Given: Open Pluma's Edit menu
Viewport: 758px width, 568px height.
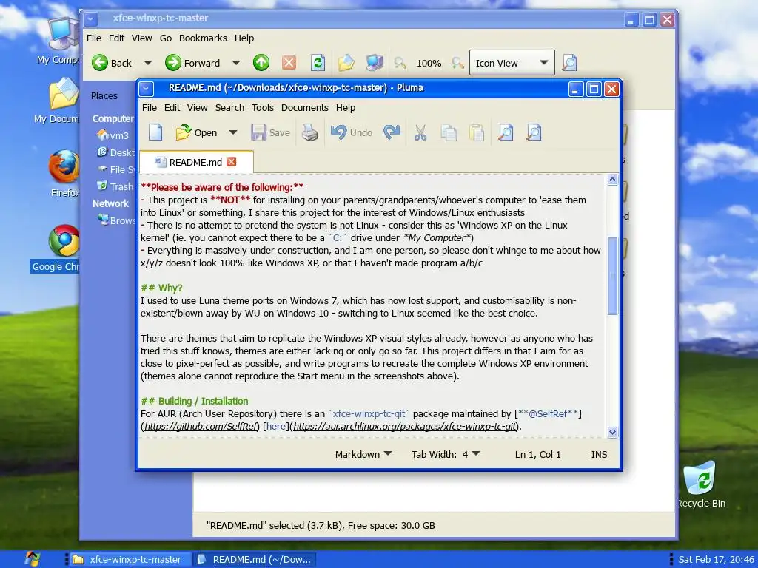Looking at the screenshot, I should pos(172,108).
